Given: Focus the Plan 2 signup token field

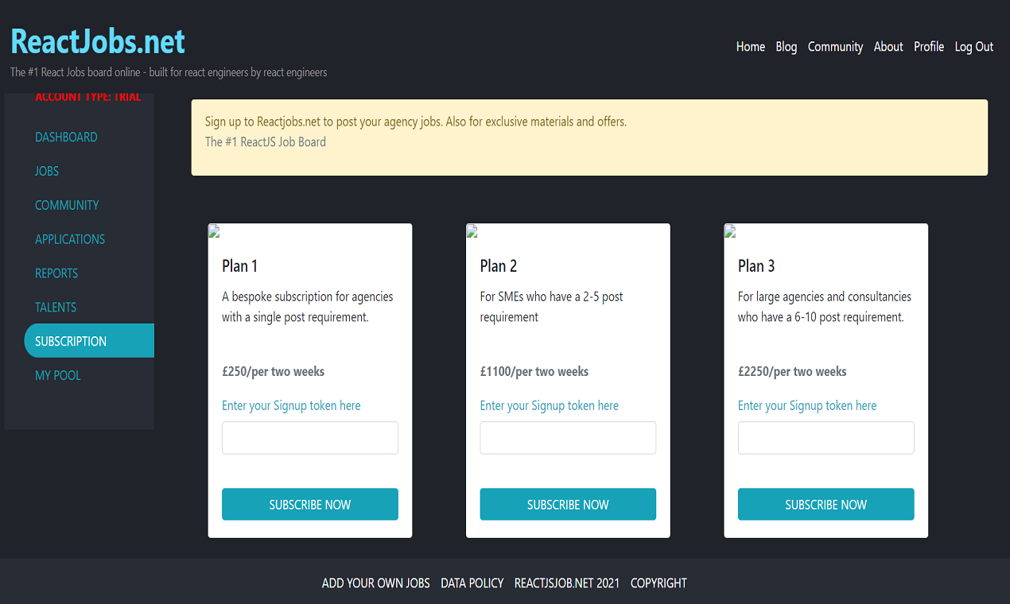Looking at the screenshot, I should point(568,438).
